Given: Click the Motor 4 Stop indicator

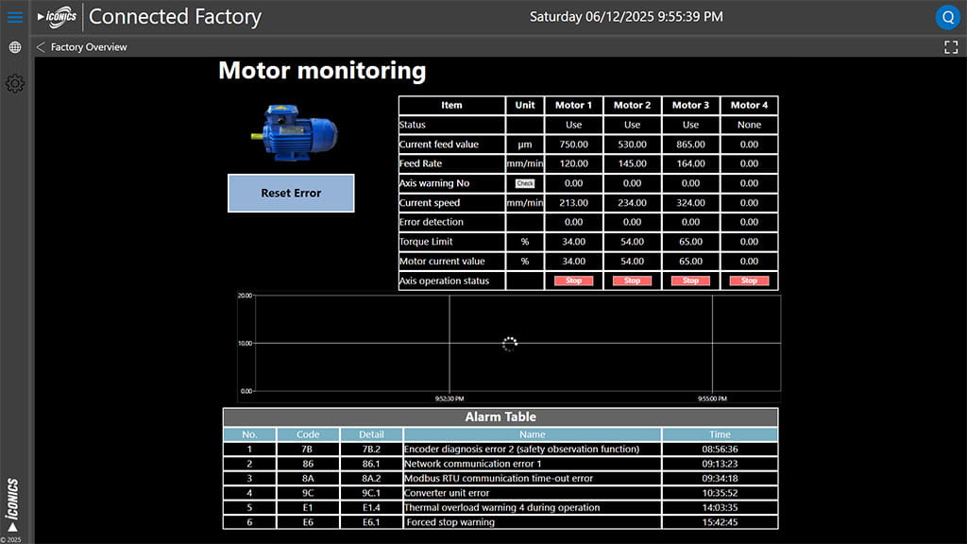Looking at the screenshot, I should tap(749, 280).
